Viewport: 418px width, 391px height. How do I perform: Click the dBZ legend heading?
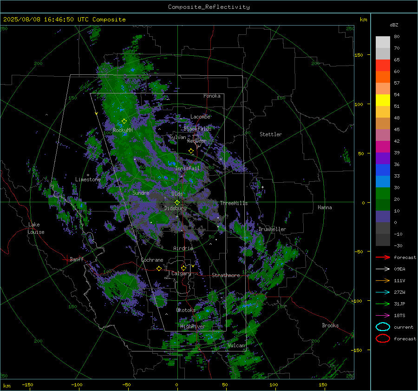coord(394,25)
